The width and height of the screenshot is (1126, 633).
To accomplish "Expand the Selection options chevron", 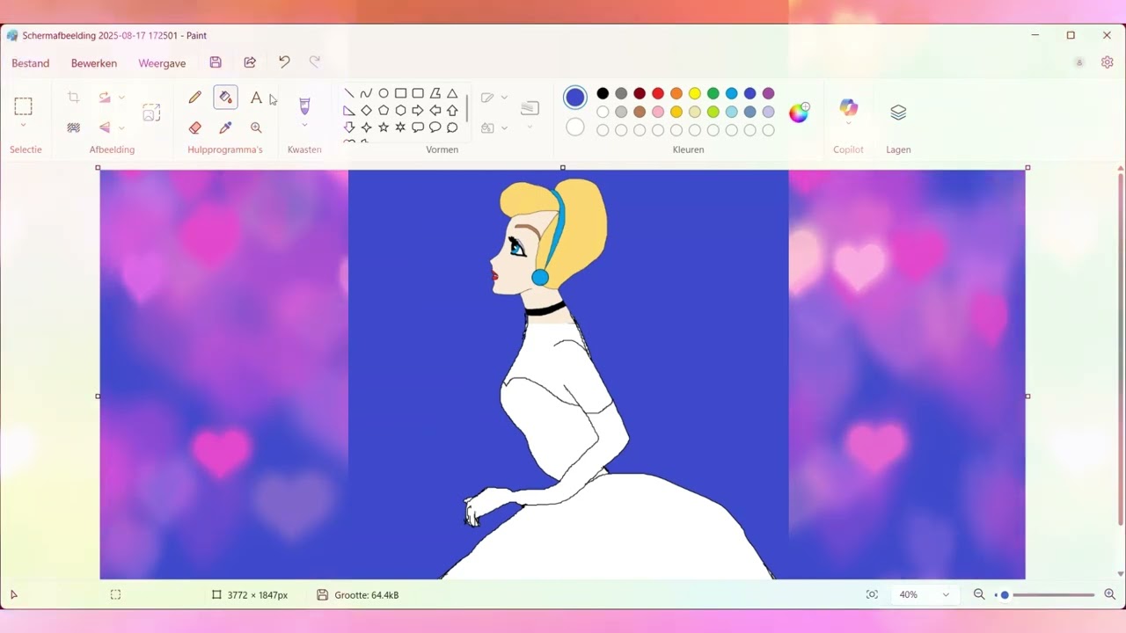I will point(24,126).
